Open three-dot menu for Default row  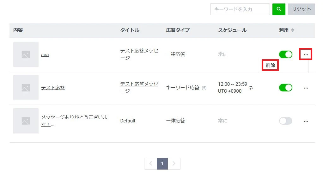click(306, 121)
